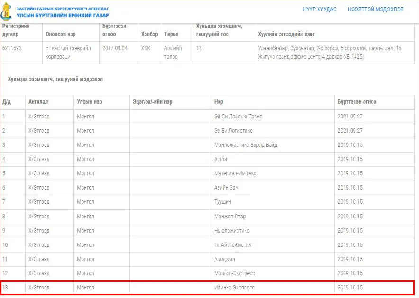The height and width of the screenshot is (298, 419).
Task: Click the state emblem logo icon
Action: [x=6, y=11]
